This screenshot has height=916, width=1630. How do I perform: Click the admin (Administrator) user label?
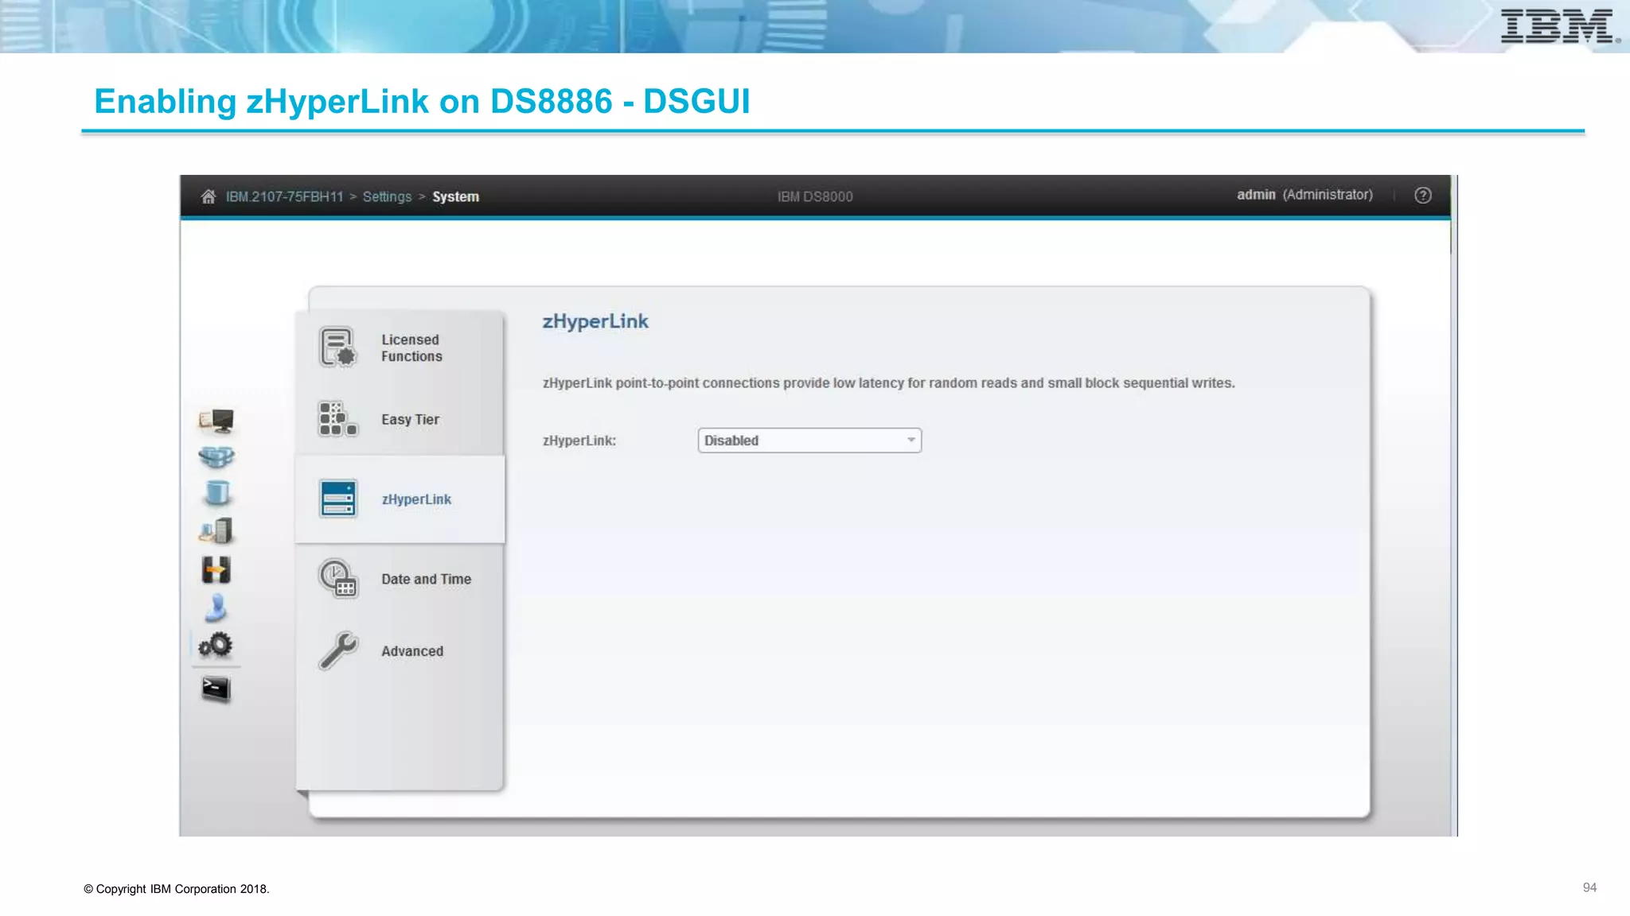coord(1304,195)
